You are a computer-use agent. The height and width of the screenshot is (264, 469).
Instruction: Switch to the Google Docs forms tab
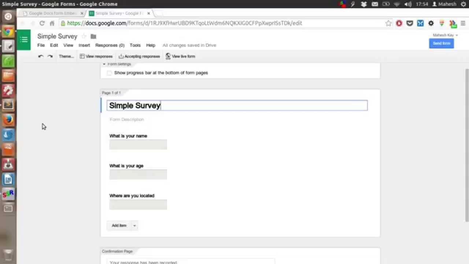(x=52, y=13)
